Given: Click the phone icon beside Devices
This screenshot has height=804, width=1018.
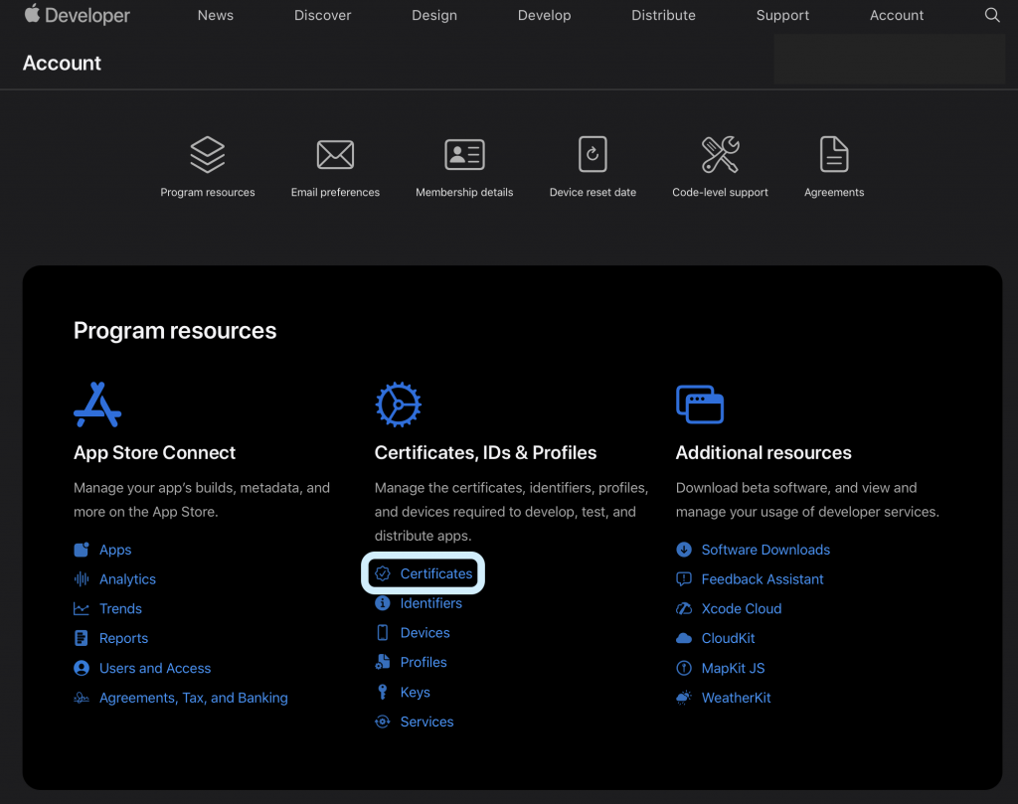Looking at the screenshot, I should click(383, 633).
